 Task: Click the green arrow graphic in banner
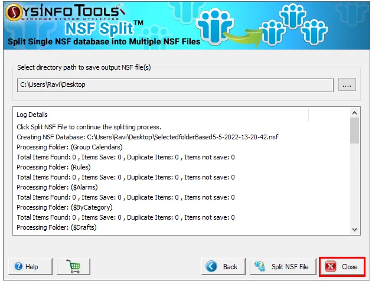point(242,36)
